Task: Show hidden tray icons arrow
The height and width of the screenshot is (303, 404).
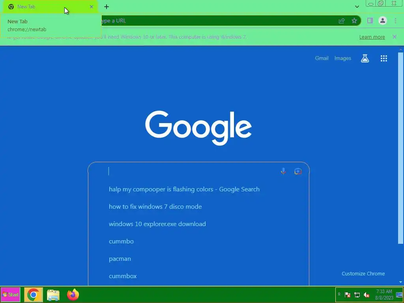Action: [x=339, y=294]
